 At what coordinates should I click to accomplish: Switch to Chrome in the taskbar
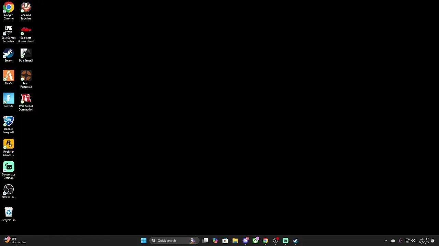(x=265, y=241)
